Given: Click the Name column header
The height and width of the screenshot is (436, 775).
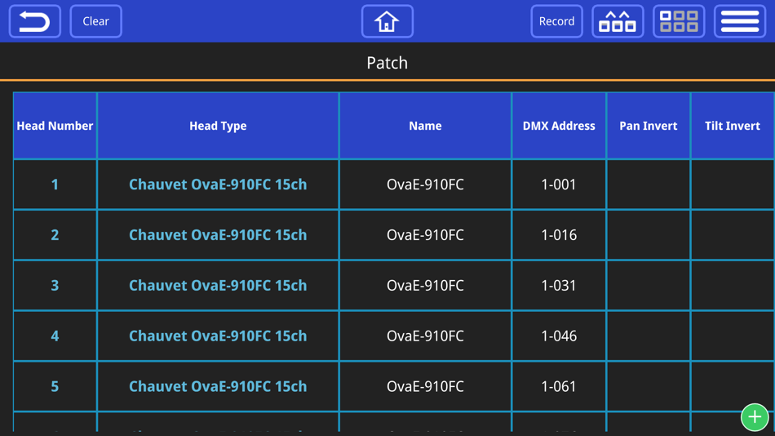Looking at the screenshot, I should (x=425, y=126).
